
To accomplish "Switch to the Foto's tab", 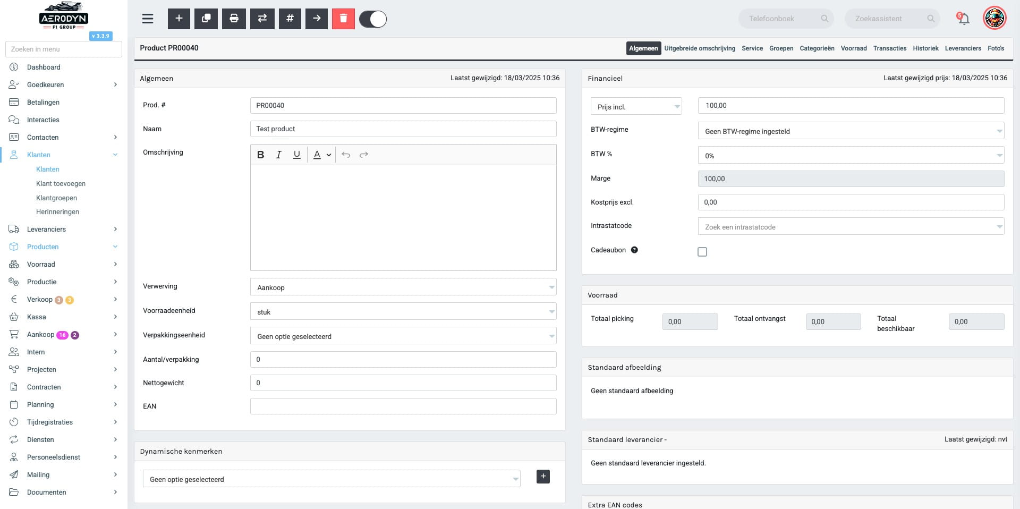I will click(996, 48).
